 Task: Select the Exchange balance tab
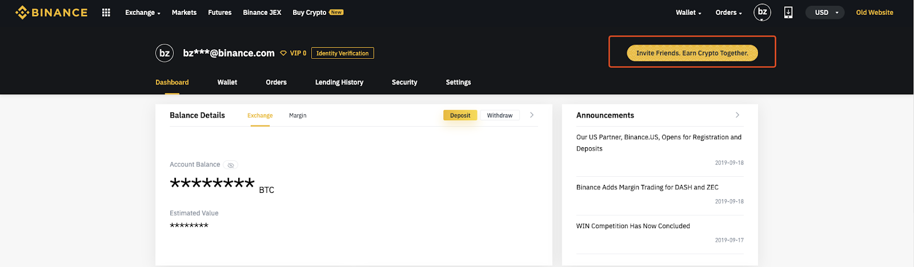(x=260, y=115)
